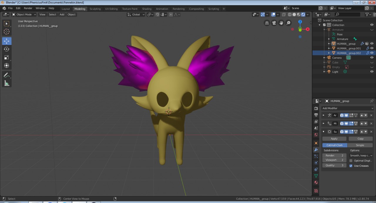Enable the Optimal Display checkbox
376x203 pixels.
click(351, 161)
